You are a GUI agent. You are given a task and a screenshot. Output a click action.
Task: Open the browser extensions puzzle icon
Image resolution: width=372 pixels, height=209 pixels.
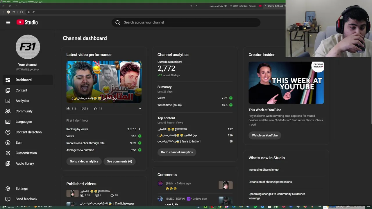coord(22,12)
